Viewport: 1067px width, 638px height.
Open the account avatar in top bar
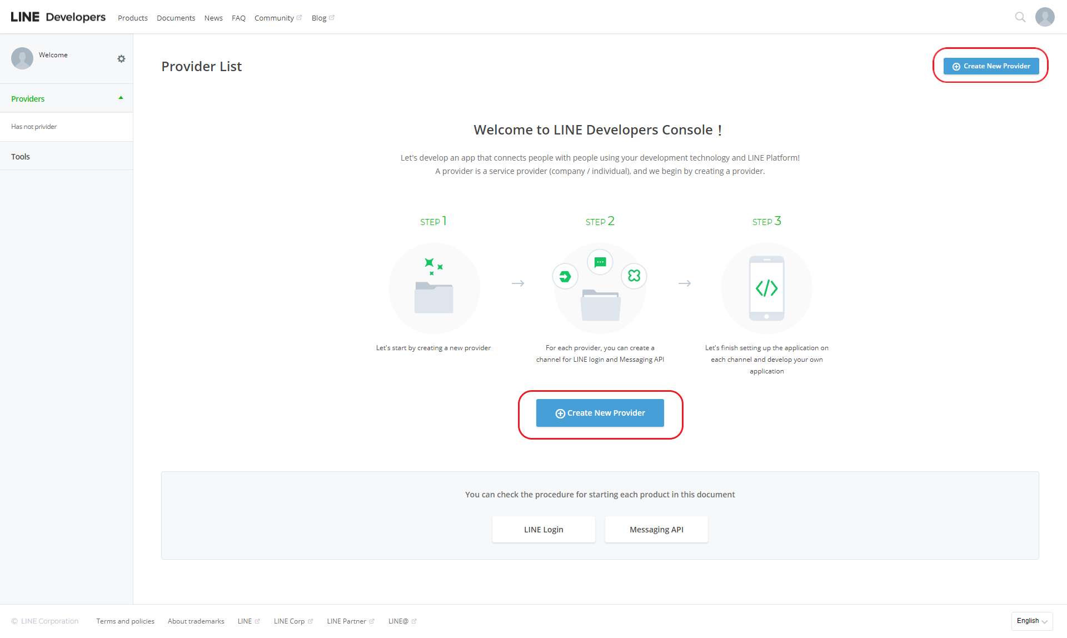pyautogui.click(x=1045, y=17)
